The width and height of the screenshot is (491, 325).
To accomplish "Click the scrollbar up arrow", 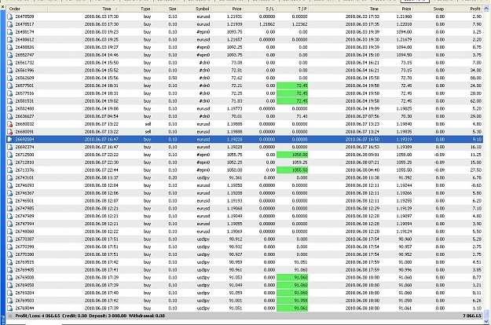I will [x=486, y=9].
